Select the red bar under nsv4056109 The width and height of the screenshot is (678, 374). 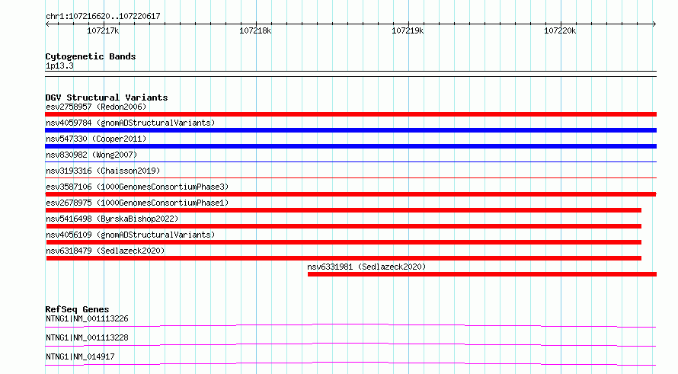click(x=344, y=242)
